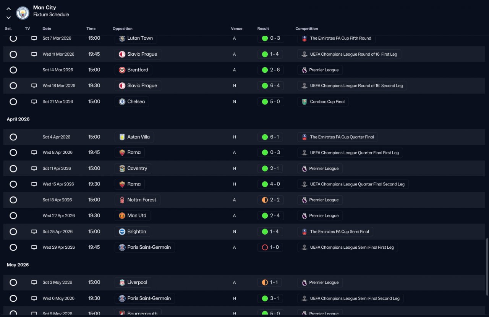This screenshot has width=489, height=317.
Task: Open the Brighton opposition button
Action: (x=132, y=232)
